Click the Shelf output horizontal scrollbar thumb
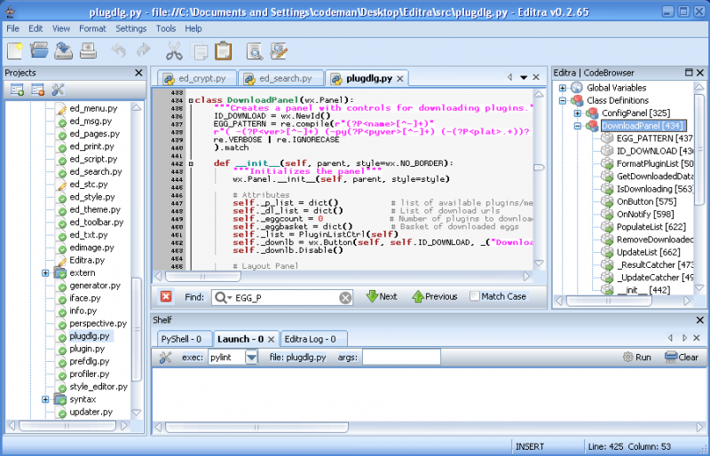710x456 pixels. (x=256, y=427)
